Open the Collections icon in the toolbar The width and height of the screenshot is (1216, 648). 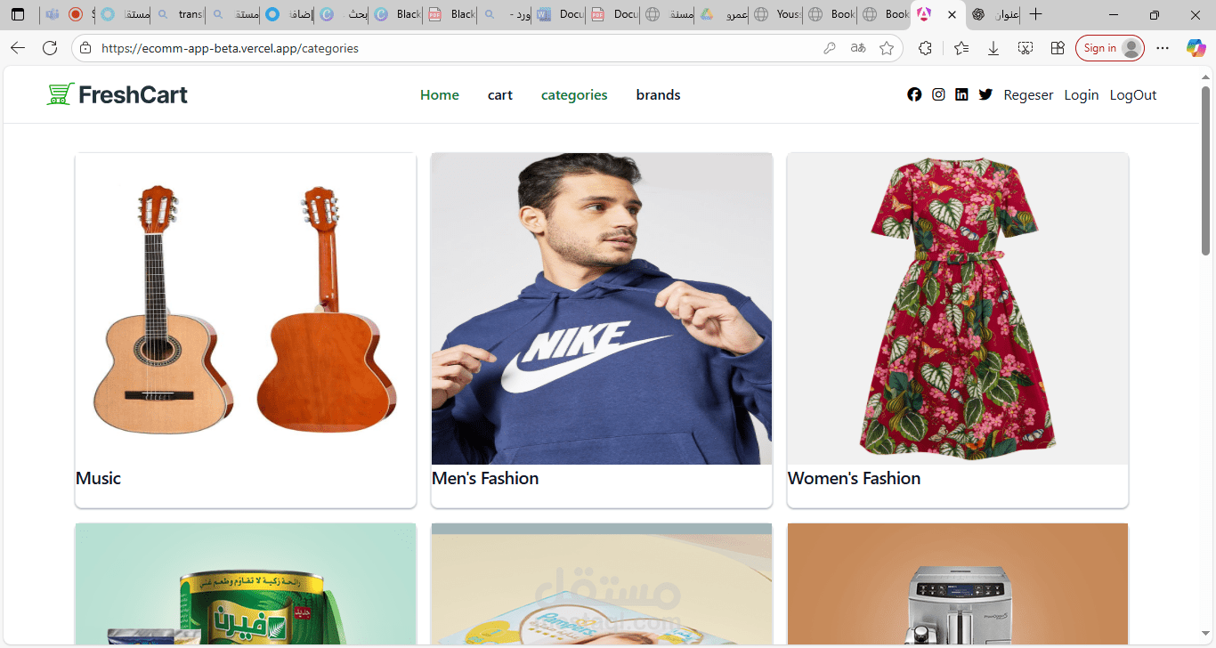pos(1058,48)
